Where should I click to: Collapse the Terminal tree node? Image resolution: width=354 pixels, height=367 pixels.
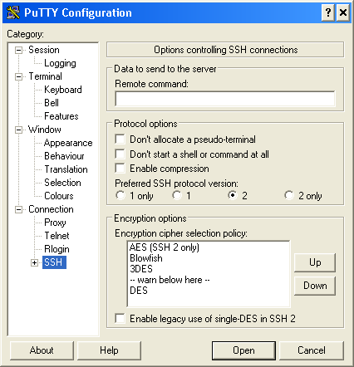pyautogui.click(x=18, y=76)
